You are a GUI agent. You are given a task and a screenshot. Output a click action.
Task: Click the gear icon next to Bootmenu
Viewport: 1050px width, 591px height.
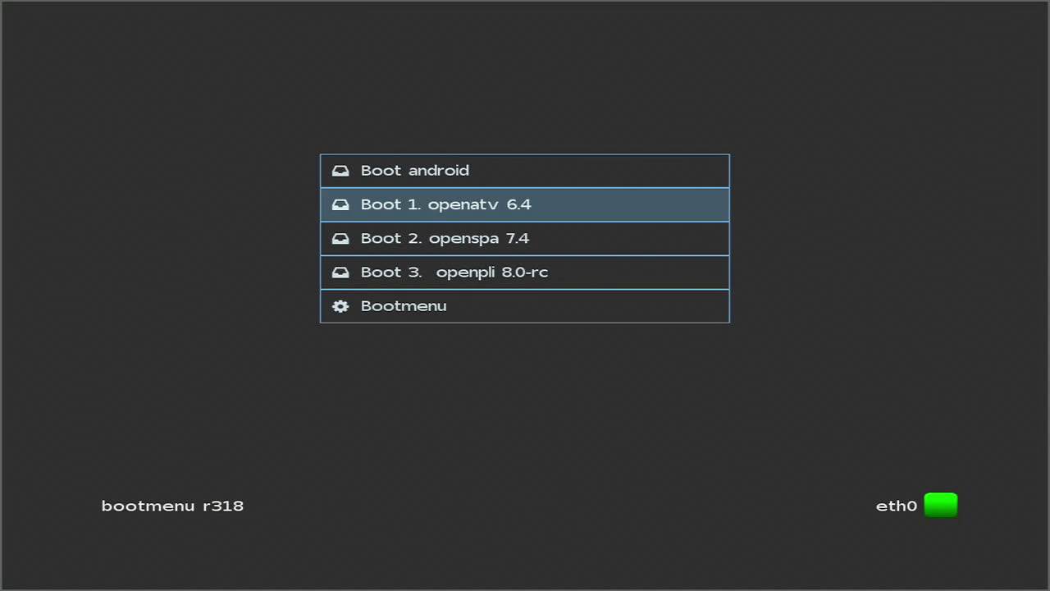point(340,306)
